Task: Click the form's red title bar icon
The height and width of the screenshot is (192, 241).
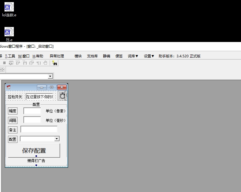Action: point(9,87)
